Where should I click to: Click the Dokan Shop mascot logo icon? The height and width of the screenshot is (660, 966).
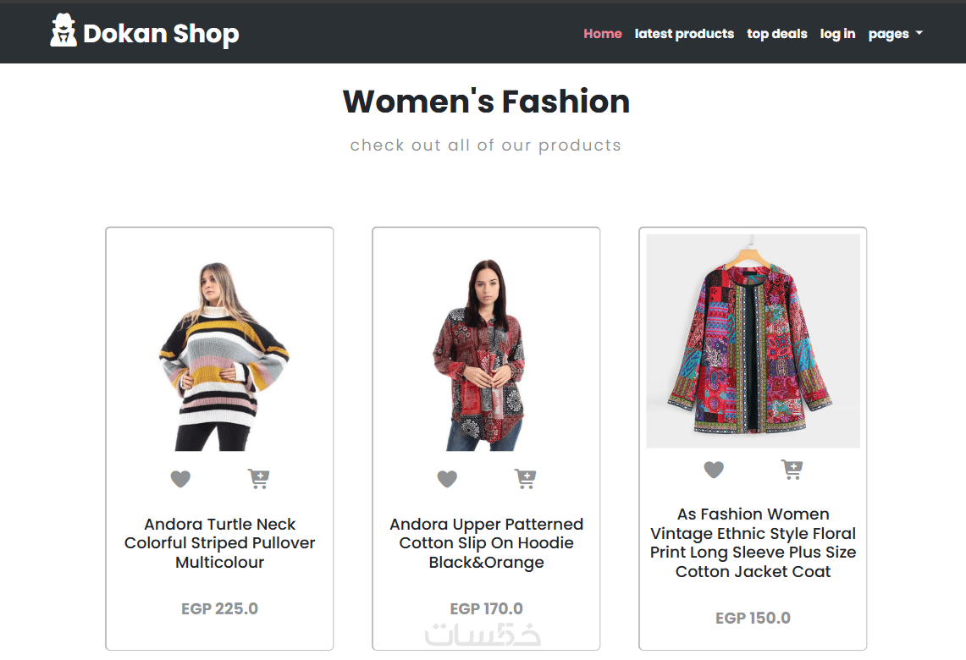[63, 31]
